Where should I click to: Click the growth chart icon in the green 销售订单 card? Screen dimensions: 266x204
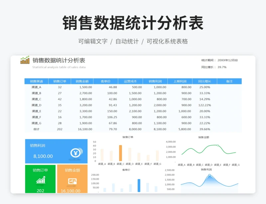pos(41,180)
